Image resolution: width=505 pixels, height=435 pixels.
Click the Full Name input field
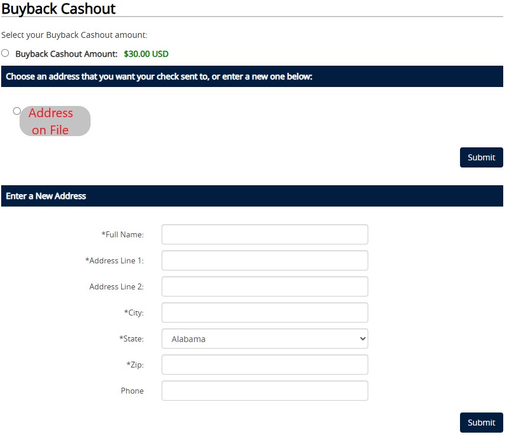265,234
